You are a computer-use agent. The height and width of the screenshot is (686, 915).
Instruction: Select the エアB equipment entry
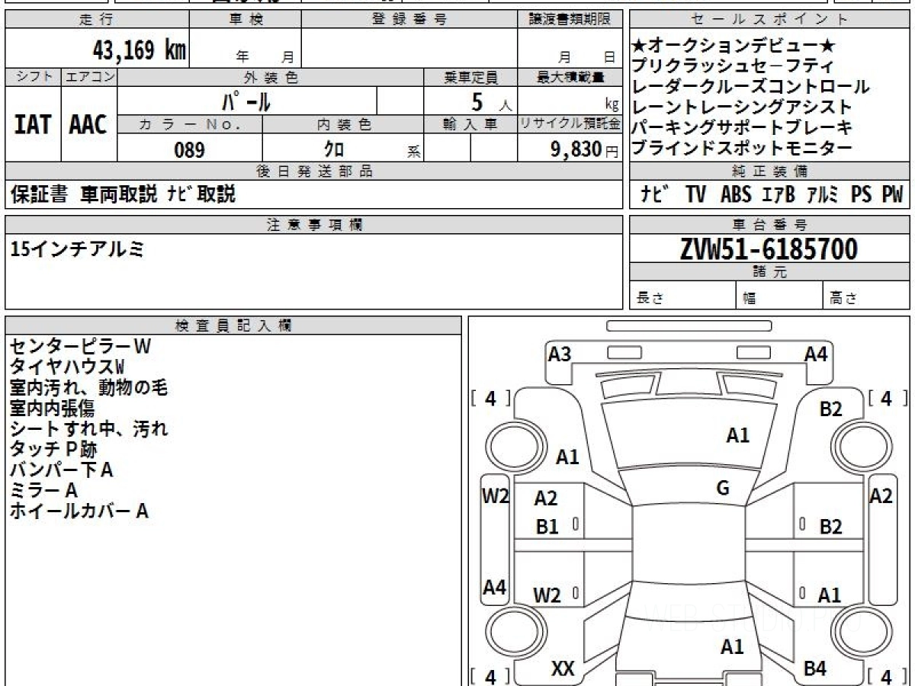pyautogui.click(x=778, y=194)
